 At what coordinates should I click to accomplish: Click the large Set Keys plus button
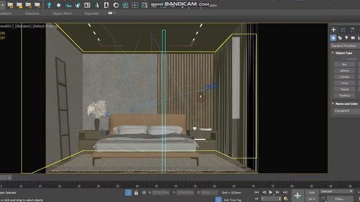298,196
